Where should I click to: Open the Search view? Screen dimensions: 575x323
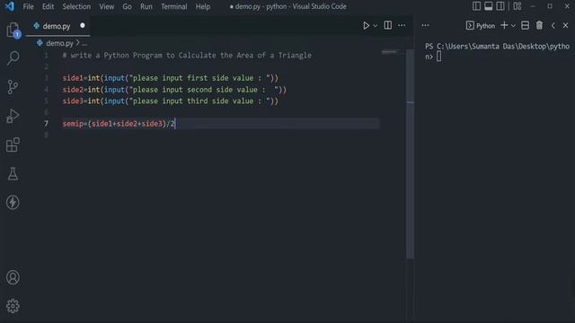[x=13, y=57]
